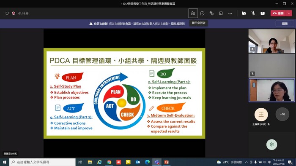
Task: Dismiss the recording notification banner
Action: pyautogui.click(x=285, y=24)
